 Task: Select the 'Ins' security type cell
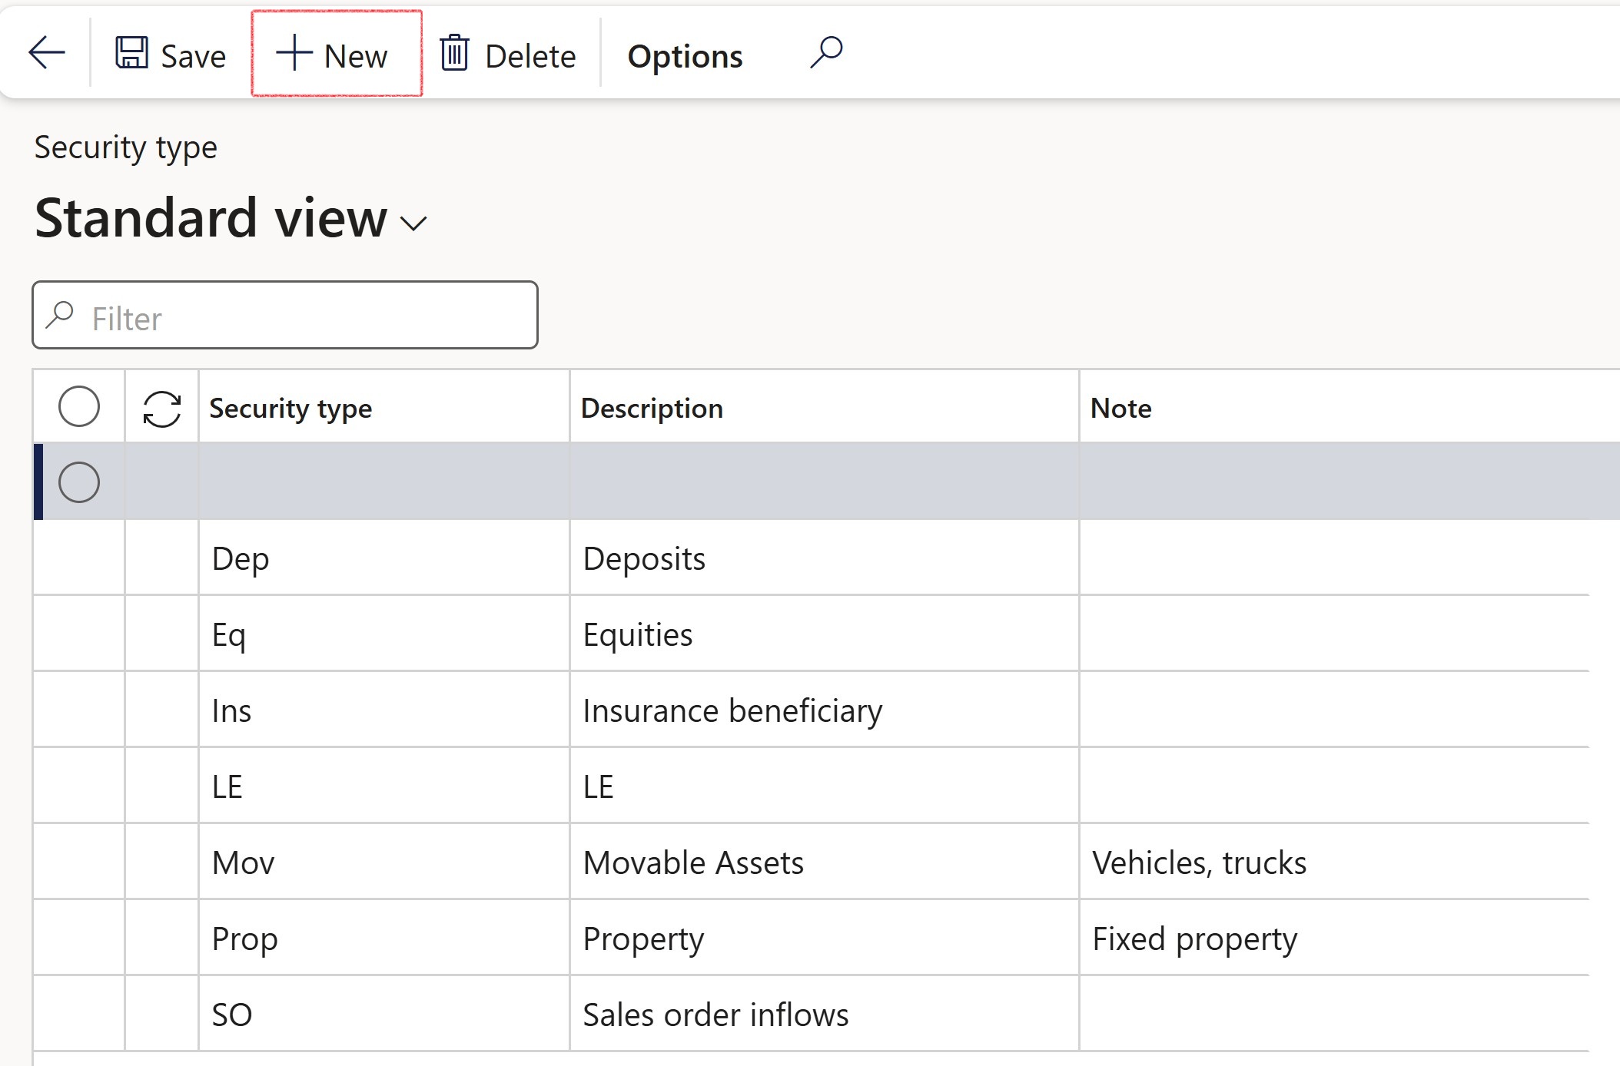click(384, 710)
